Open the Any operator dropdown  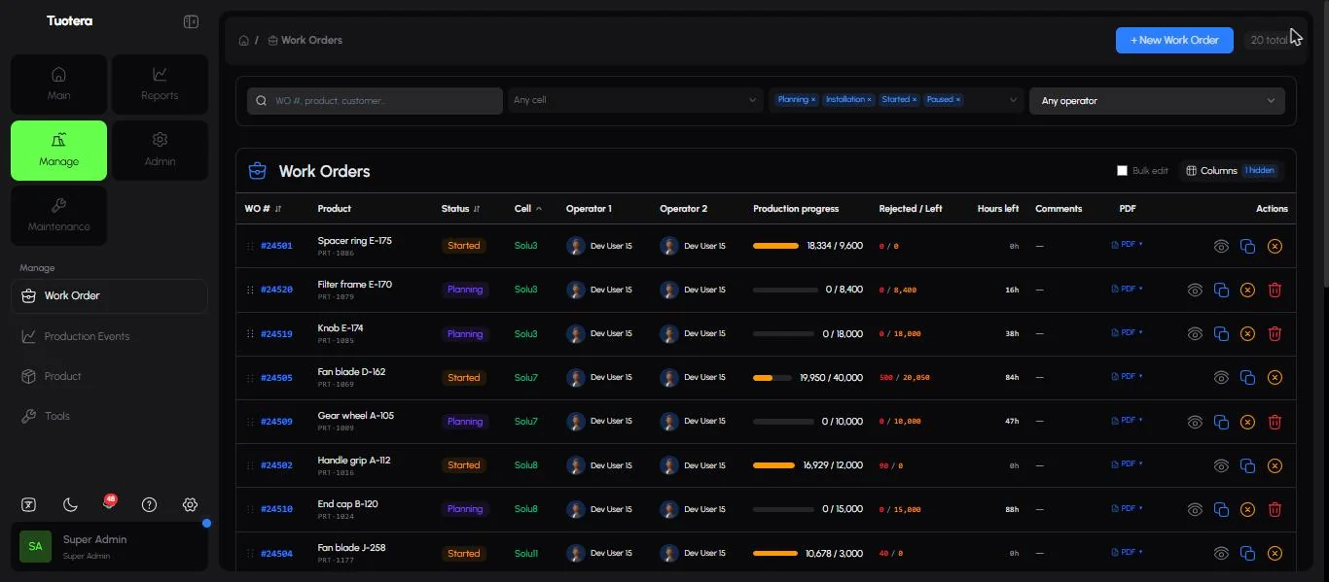[1157, 101]
